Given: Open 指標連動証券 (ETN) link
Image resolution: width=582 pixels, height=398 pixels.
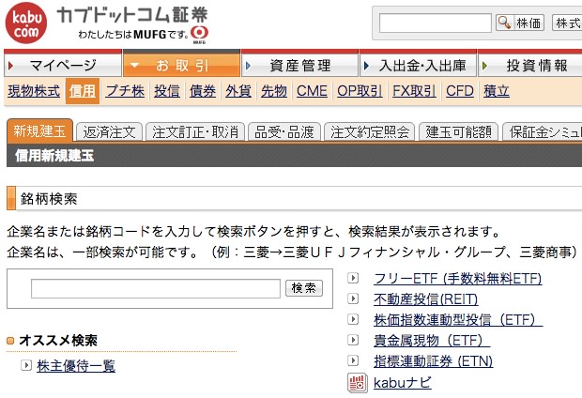Looking at the screenshot, I should (433, 360).
